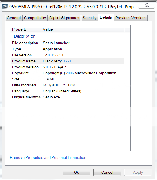Switch to the General tab
This screenshot has width=157, height=180.
14,18
